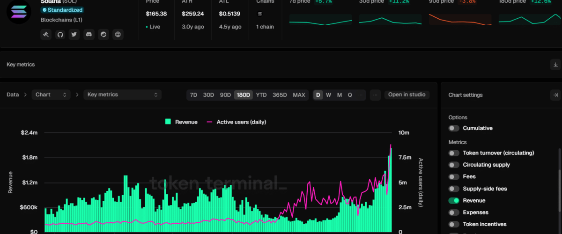Toggle Circulating supply metric on

click(454, 165)
